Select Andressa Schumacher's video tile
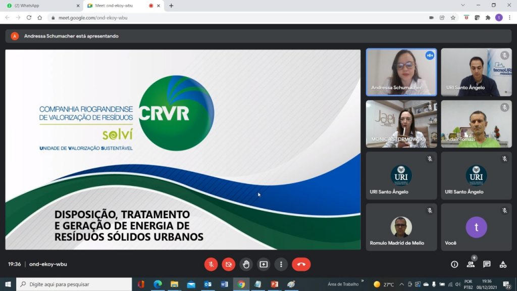517x291 pixels. [401, 72]
